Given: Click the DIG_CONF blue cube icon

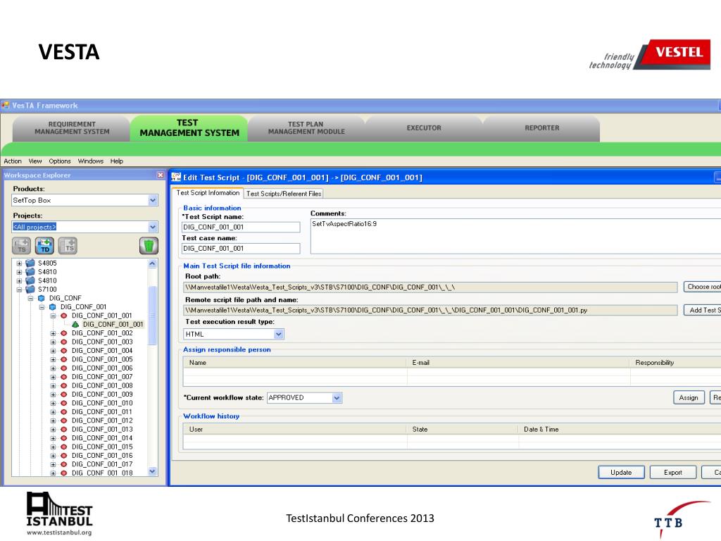Looking at the screenshot, I should pyautogui.click(x=42, y=298).
